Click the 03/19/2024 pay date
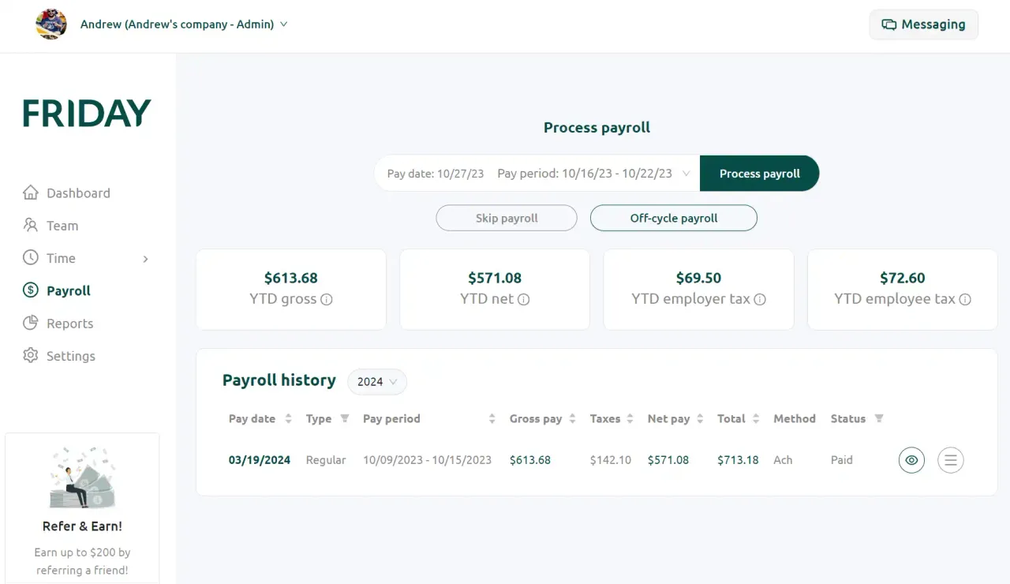This screenshot has width=1010, height=584. pyautogui.click(x=260, y=460)
